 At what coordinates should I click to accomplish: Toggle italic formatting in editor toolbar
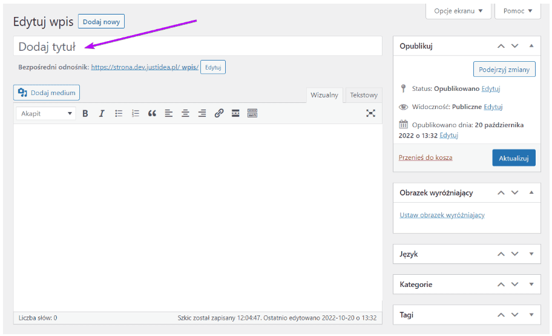click(102, 113)
